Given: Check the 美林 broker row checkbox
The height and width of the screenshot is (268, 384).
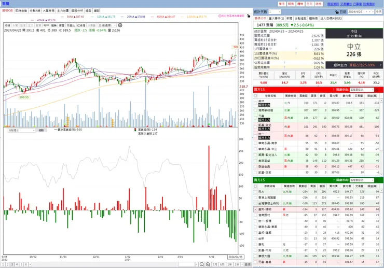Looking at the screenshot, I should (x=255, y=103).
